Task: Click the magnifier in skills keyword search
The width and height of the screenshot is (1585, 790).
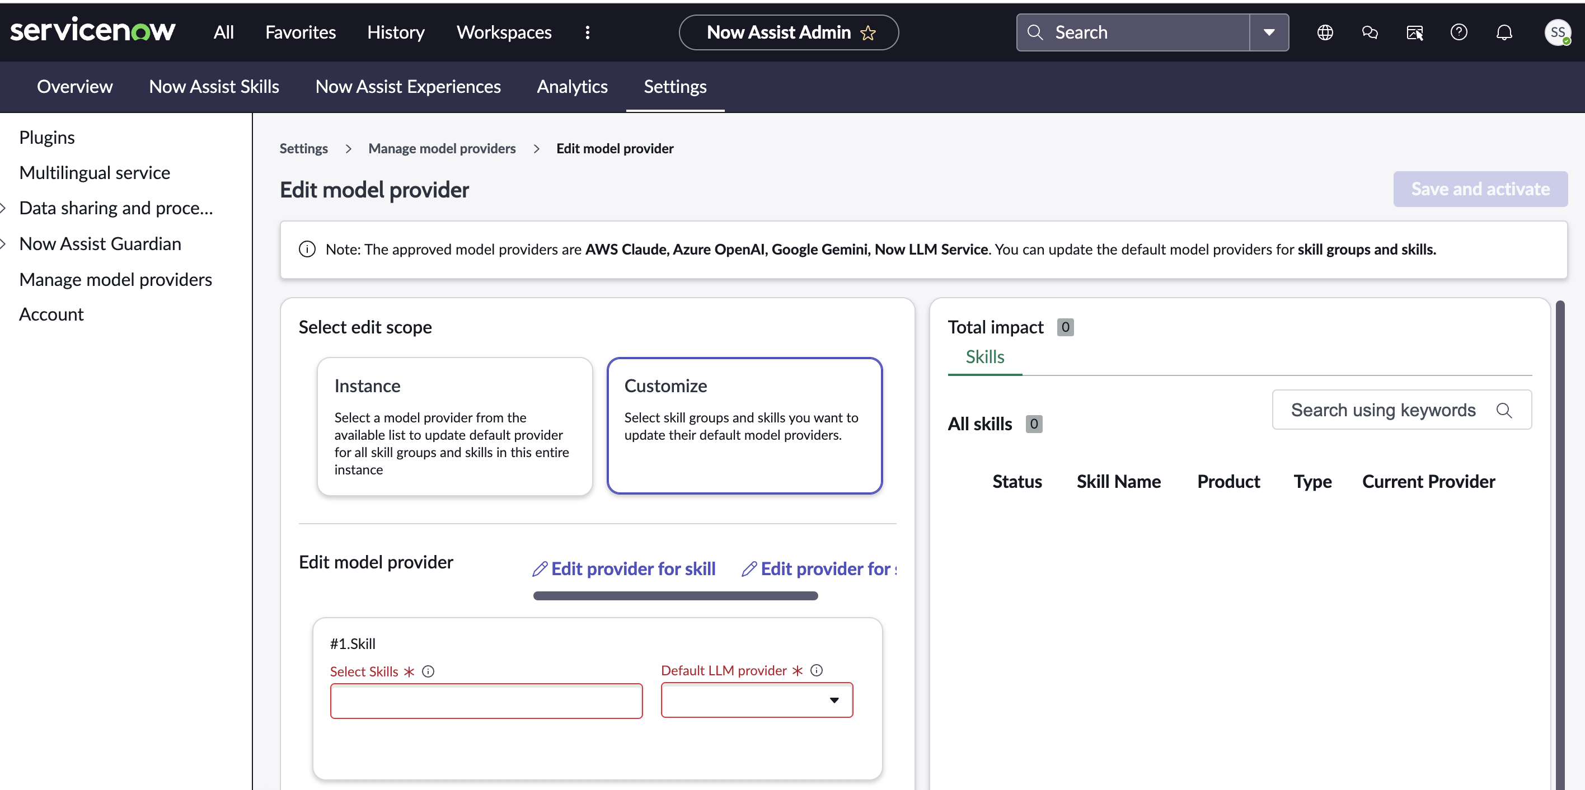Action: [x=1504, y=410]
